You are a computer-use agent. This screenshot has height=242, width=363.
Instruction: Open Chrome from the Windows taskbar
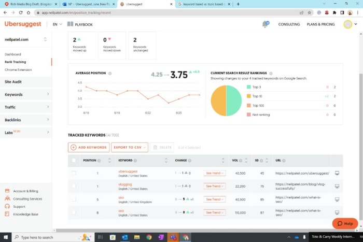tap(149, 237)
